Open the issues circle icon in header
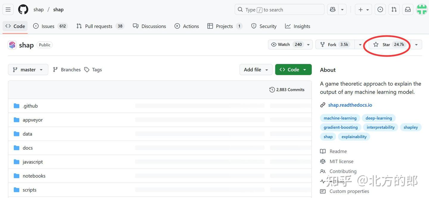The height and width of the screenshot is (198, 429). (x=380, y=10)
